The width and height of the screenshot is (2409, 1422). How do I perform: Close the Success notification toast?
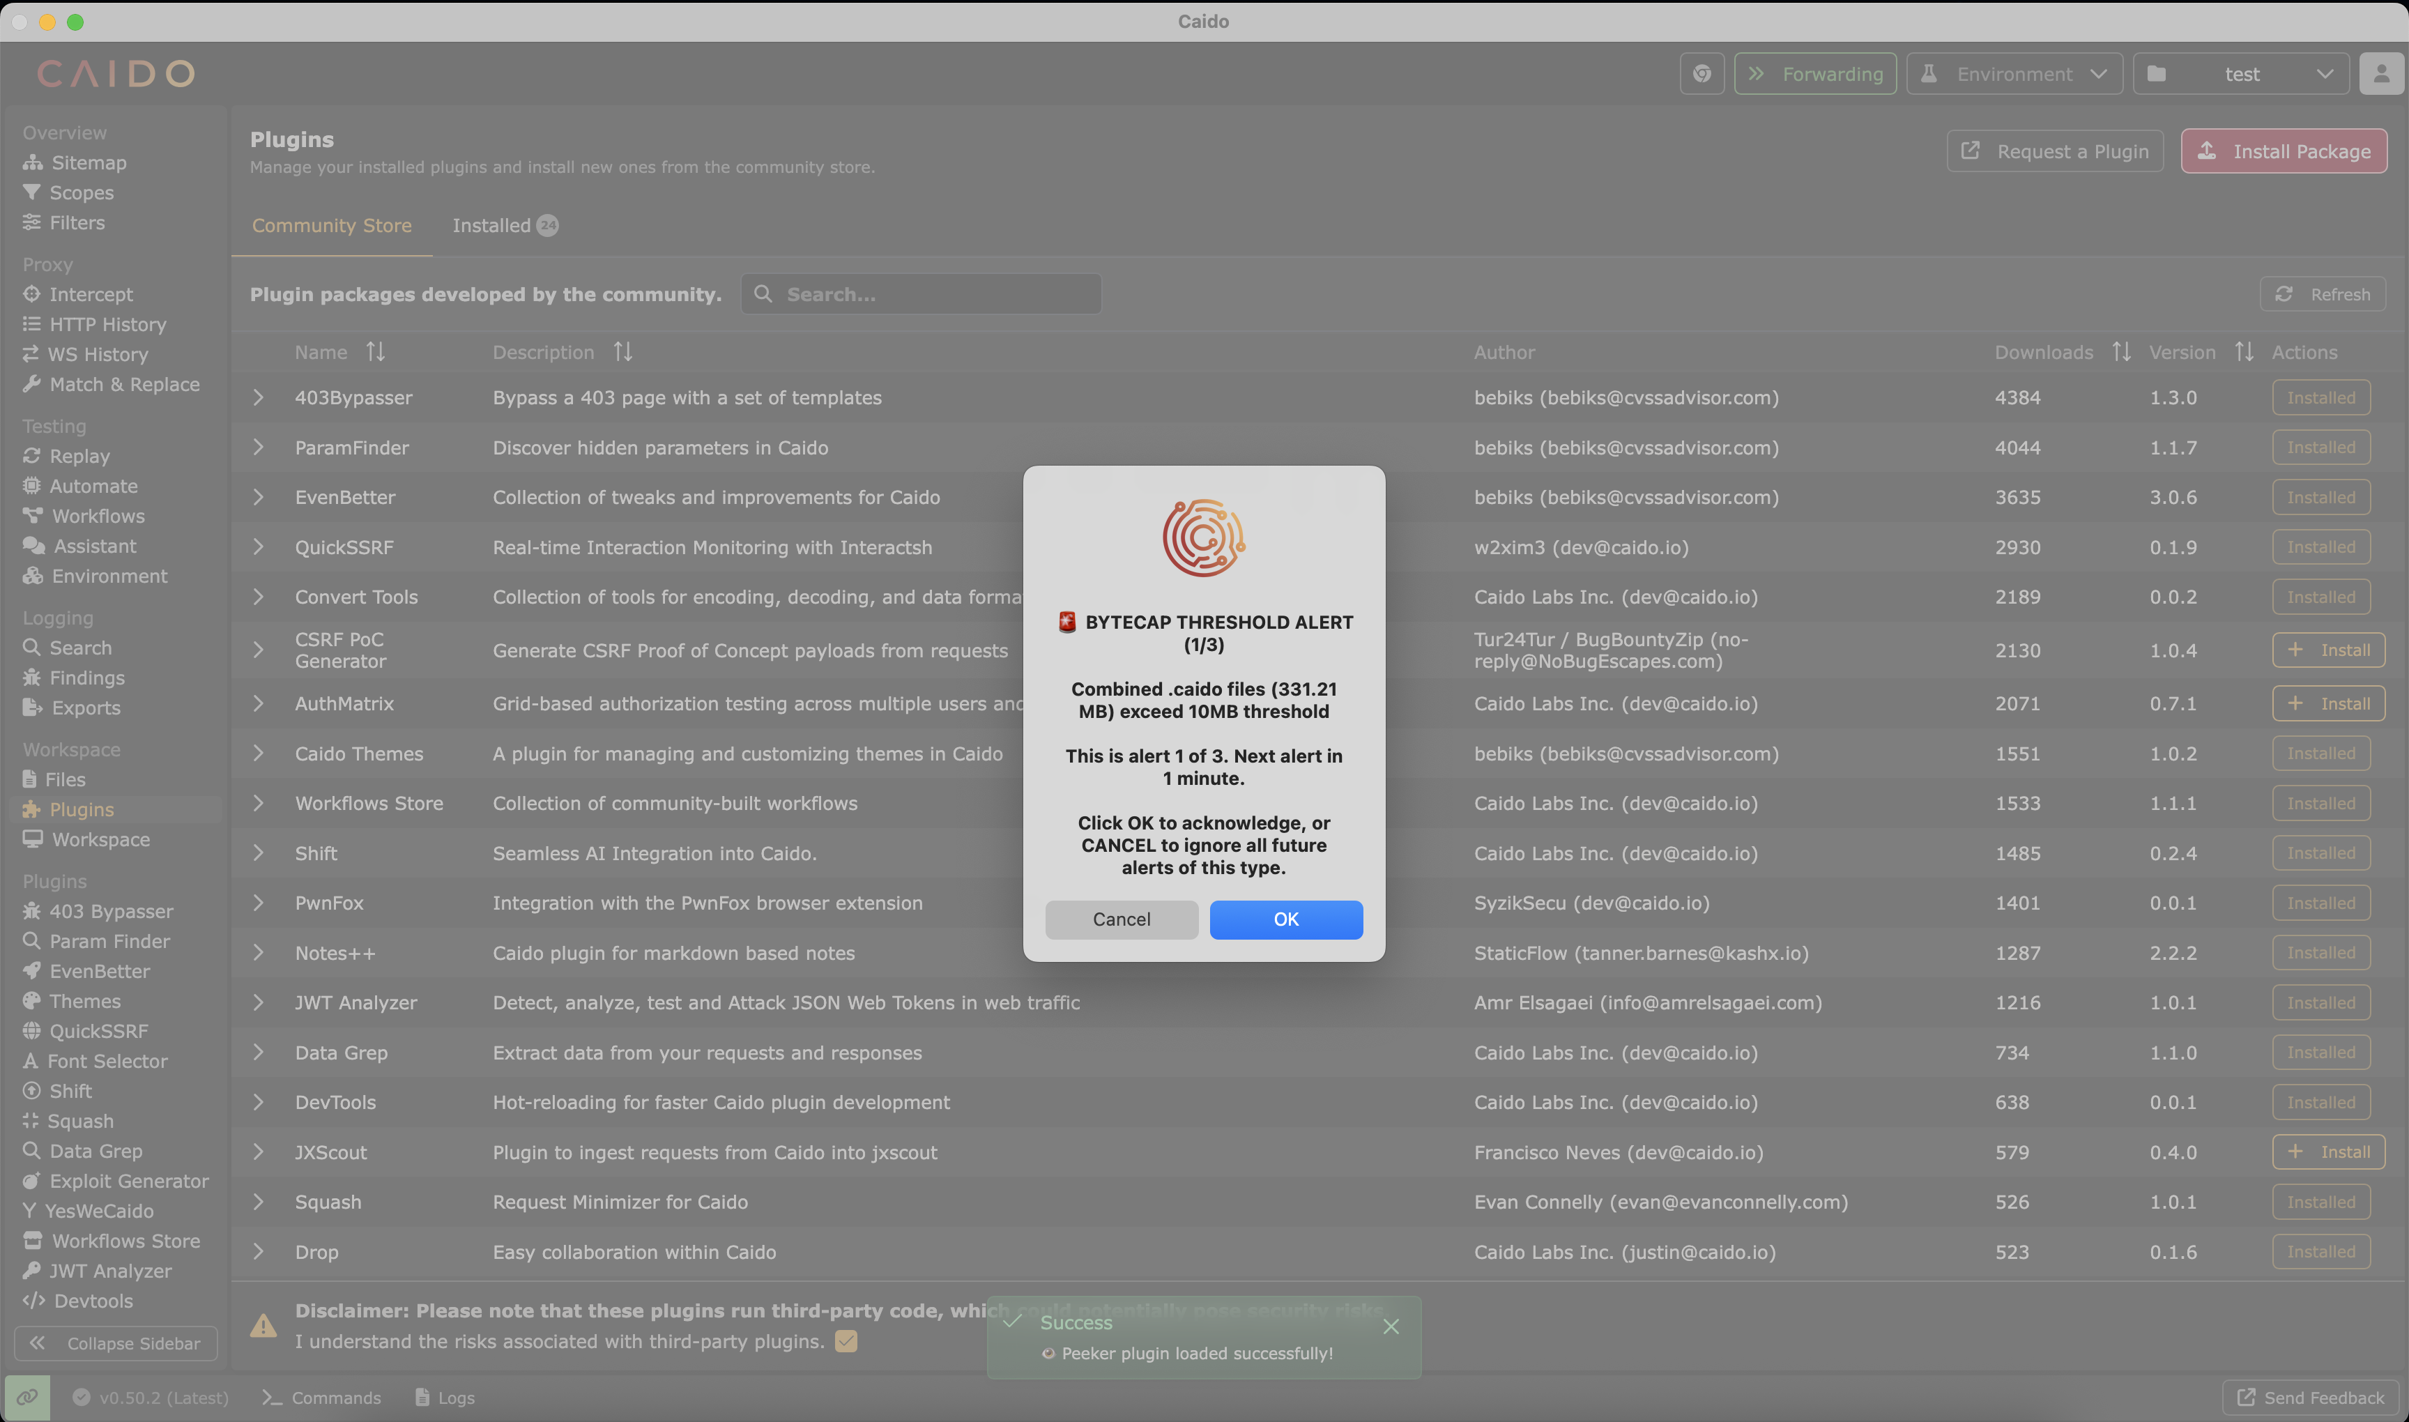pyautogui.click(x=1391, y=1327)
